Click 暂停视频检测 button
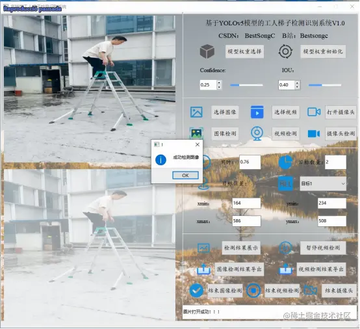Viewport: 360px width, 329px height. click(323, 248)
